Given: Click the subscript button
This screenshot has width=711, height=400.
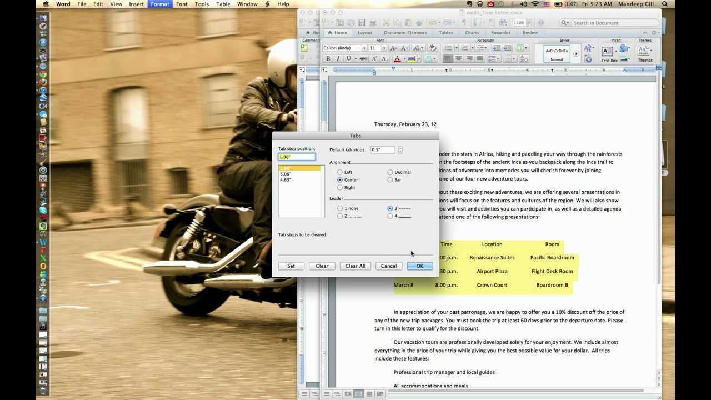Looking at the screenshot, I should click(x=384, y=59).
